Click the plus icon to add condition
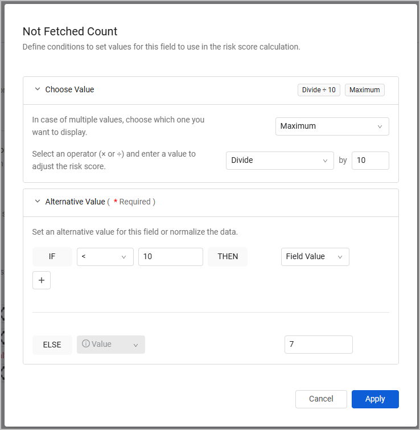This screenshot has width=420, height=430. point(42,280)
